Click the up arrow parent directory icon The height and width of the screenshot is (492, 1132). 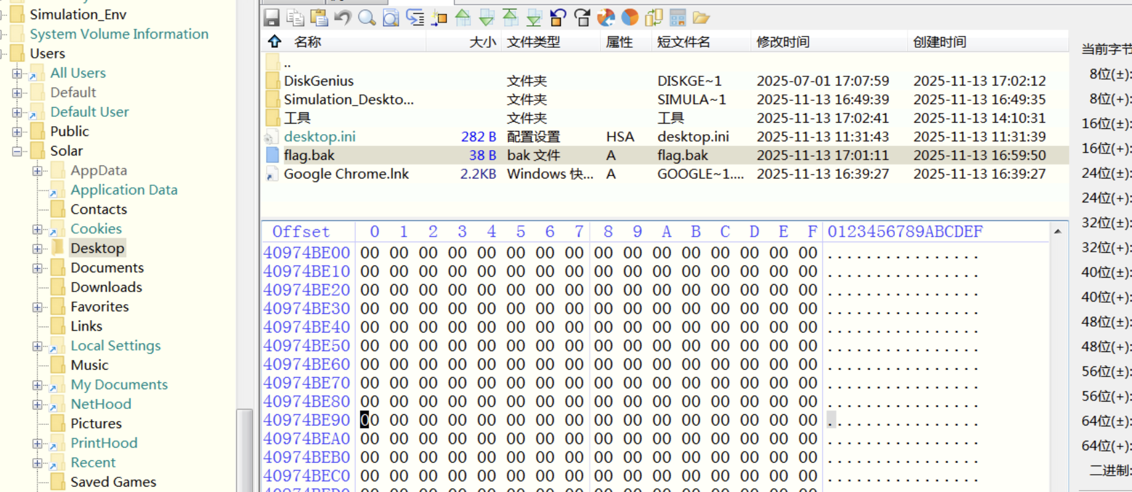coord(274,42)
